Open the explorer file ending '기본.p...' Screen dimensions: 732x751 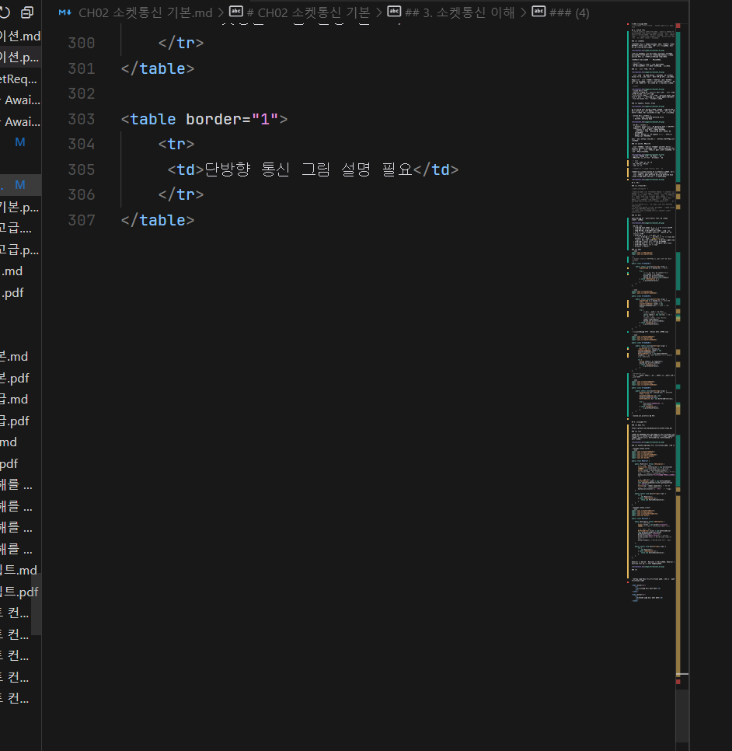pyautogui.click(x=20, y=207)
